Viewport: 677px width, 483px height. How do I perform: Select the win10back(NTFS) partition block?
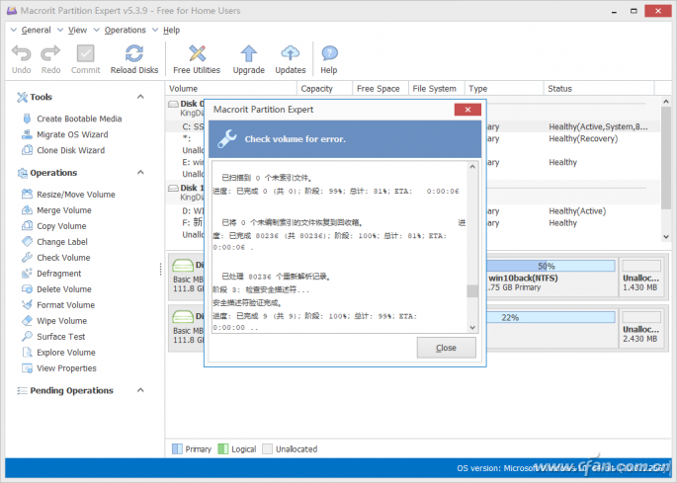coord(551,278)
